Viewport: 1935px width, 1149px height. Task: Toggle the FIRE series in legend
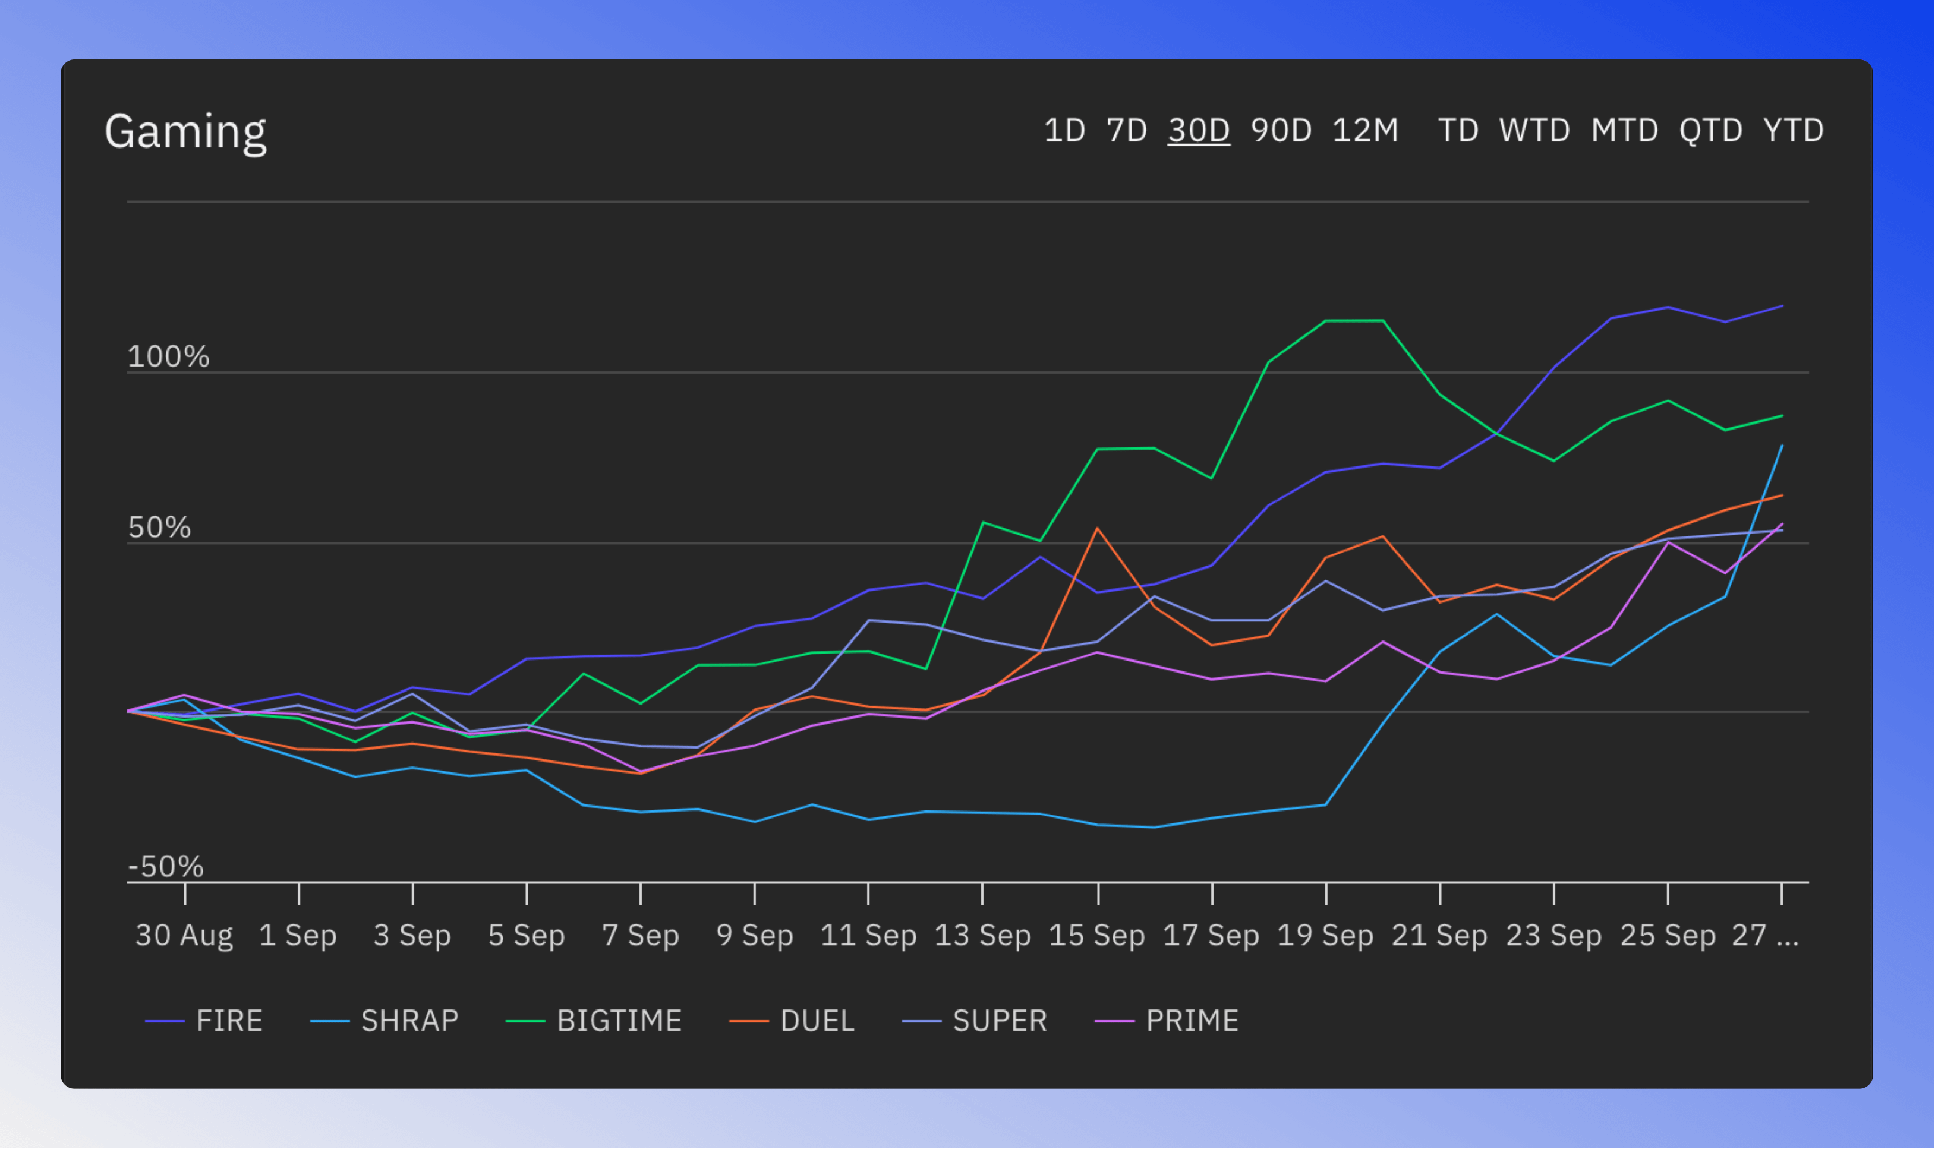[204, 1021]
